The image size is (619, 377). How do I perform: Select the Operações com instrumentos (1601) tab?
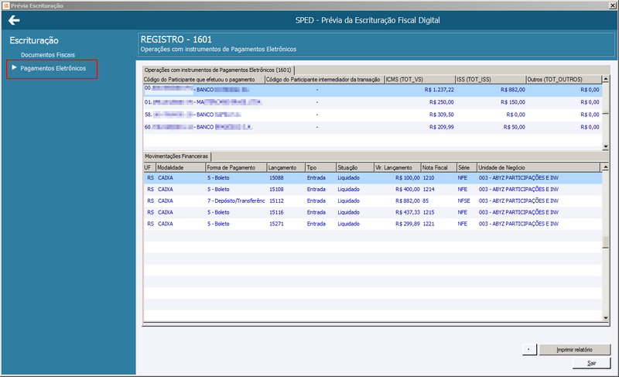(x=217, y=70)
